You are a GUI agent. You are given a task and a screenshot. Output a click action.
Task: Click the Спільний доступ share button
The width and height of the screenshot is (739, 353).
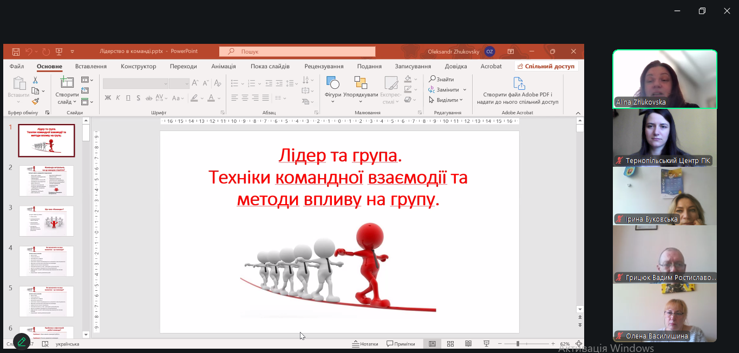[x=546, y=67]
